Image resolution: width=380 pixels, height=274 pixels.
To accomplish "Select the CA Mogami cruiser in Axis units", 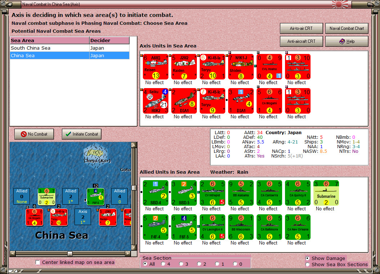I will [269, 101].
